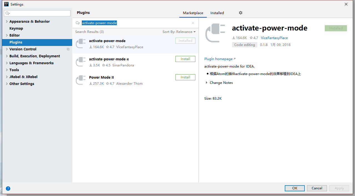The height and width of the screenshot is (196, 355).
Task: Click the Version Control copy settings icon
Action: coord(68,49)
